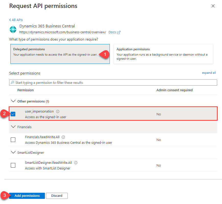Click 'No' in the user_impersonation row

(158, 114)
